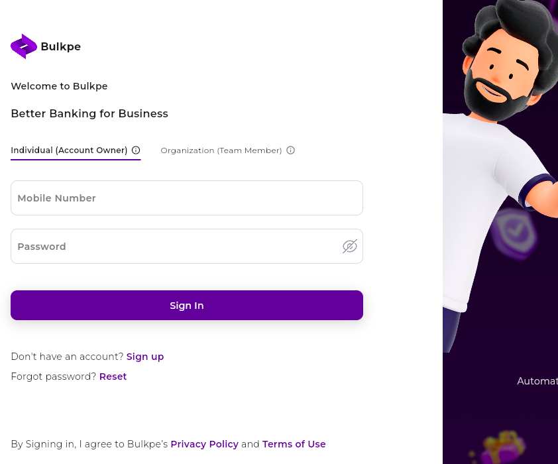Click info icon beside Organization (Team Member)
Screen dimensions: 558x464
(290, 150)
